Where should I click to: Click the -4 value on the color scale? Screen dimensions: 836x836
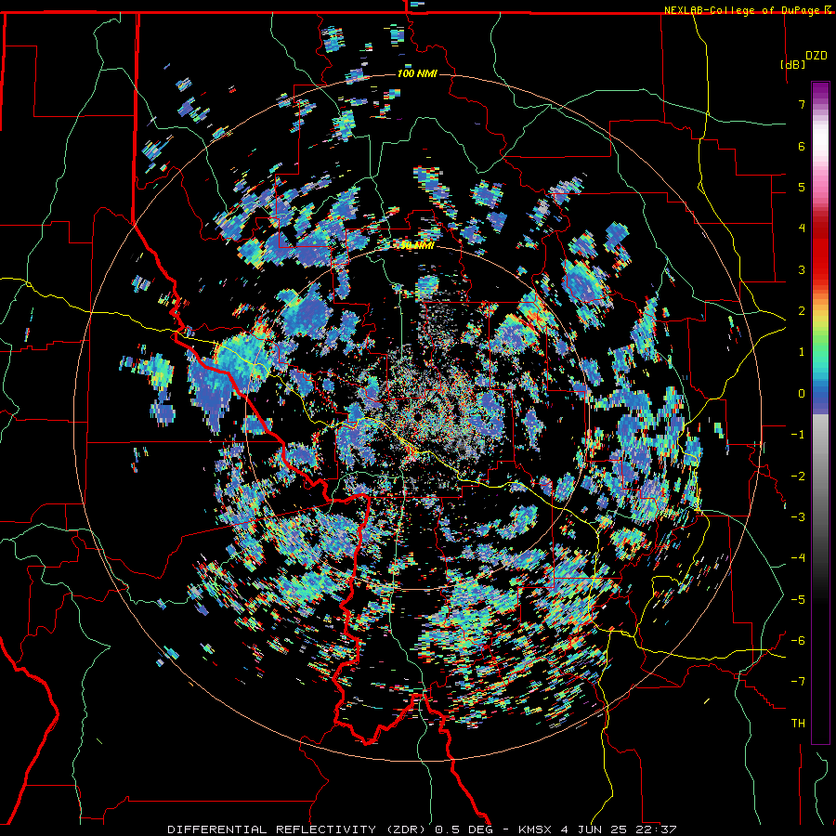798,558
